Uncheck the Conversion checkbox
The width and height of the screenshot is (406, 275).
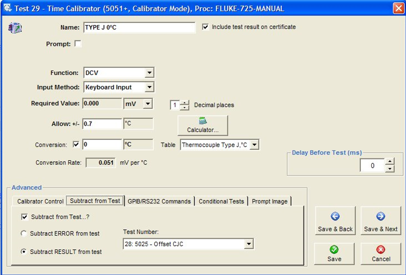pyautogui.click(x=76, y=144)
